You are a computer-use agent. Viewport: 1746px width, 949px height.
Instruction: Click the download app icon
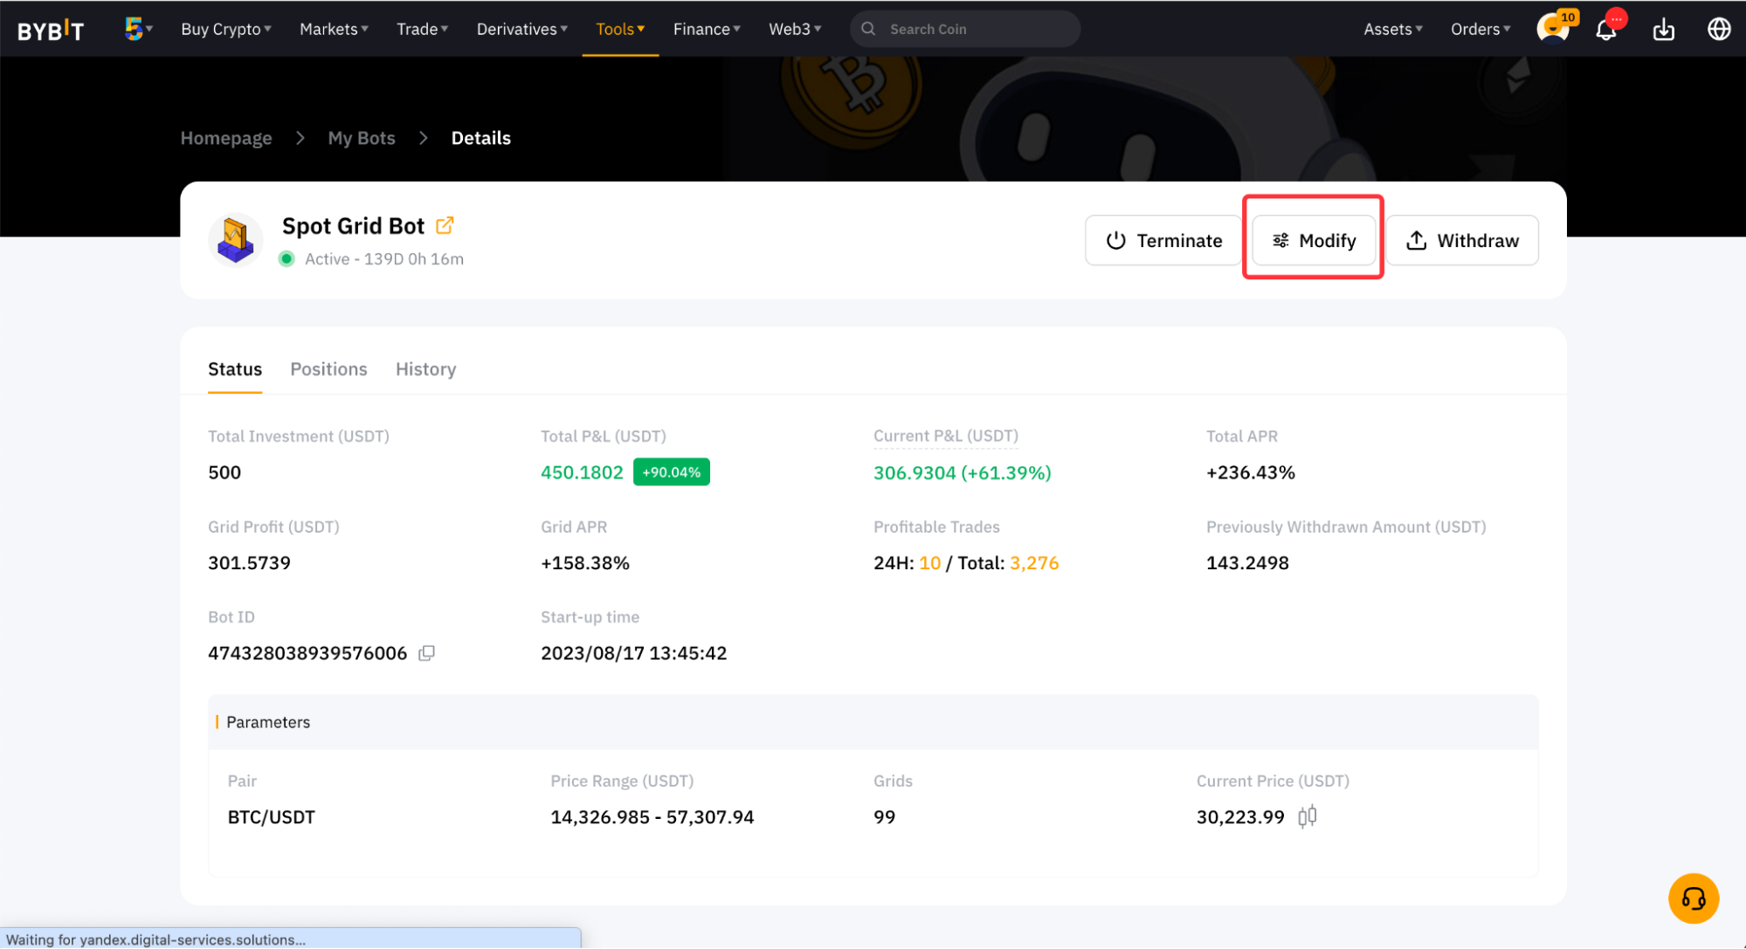[1663, 30]
